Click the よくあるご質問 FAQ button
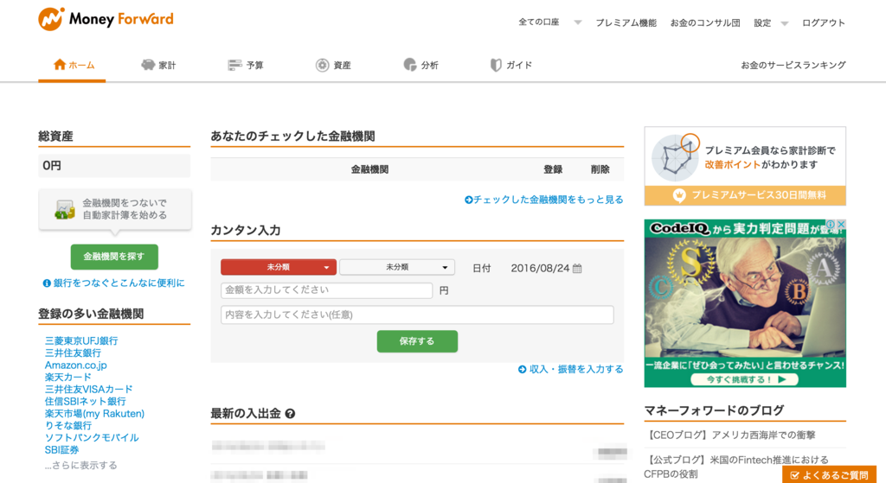This screenshot has width=886, height=483. (829, 475)
